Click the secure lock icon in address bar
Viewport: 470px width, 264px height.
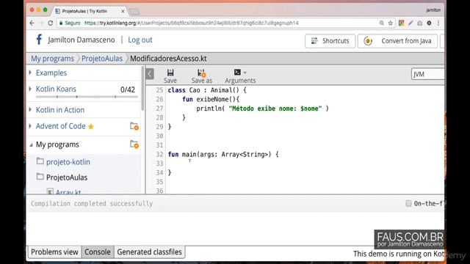tap(61, 23)
